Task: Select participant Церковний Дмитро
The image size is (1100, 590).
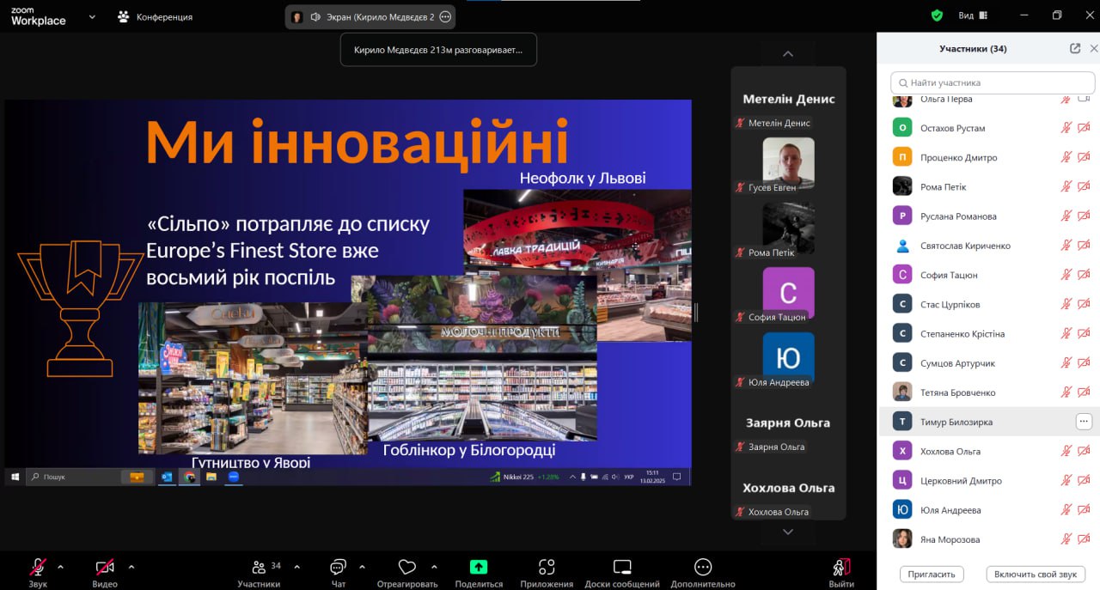Action: 988,480
